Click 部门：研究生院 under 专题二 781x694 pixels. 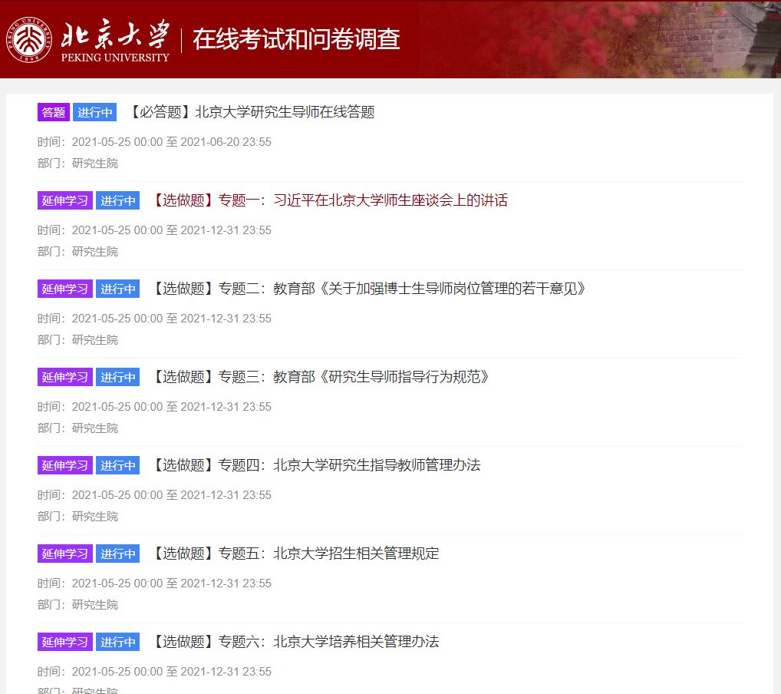(x=77, y=340)
